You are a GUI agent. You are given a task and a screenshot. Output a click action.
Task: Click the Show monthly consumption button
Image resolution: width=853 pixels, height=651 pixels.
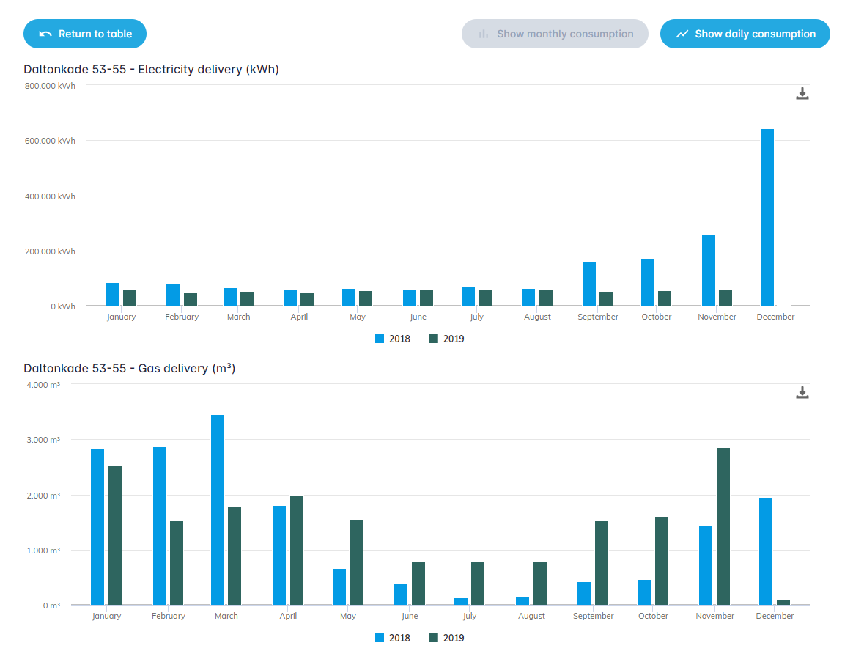(x=555, y=34)
